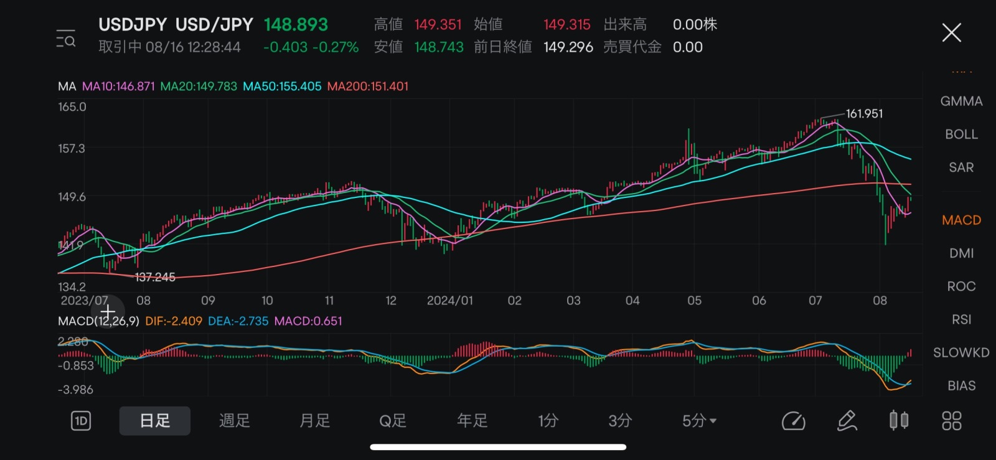This screenshot has width=996, height=460.
Task: Open candlestick chart type icon
Action: tap(899, 421)
